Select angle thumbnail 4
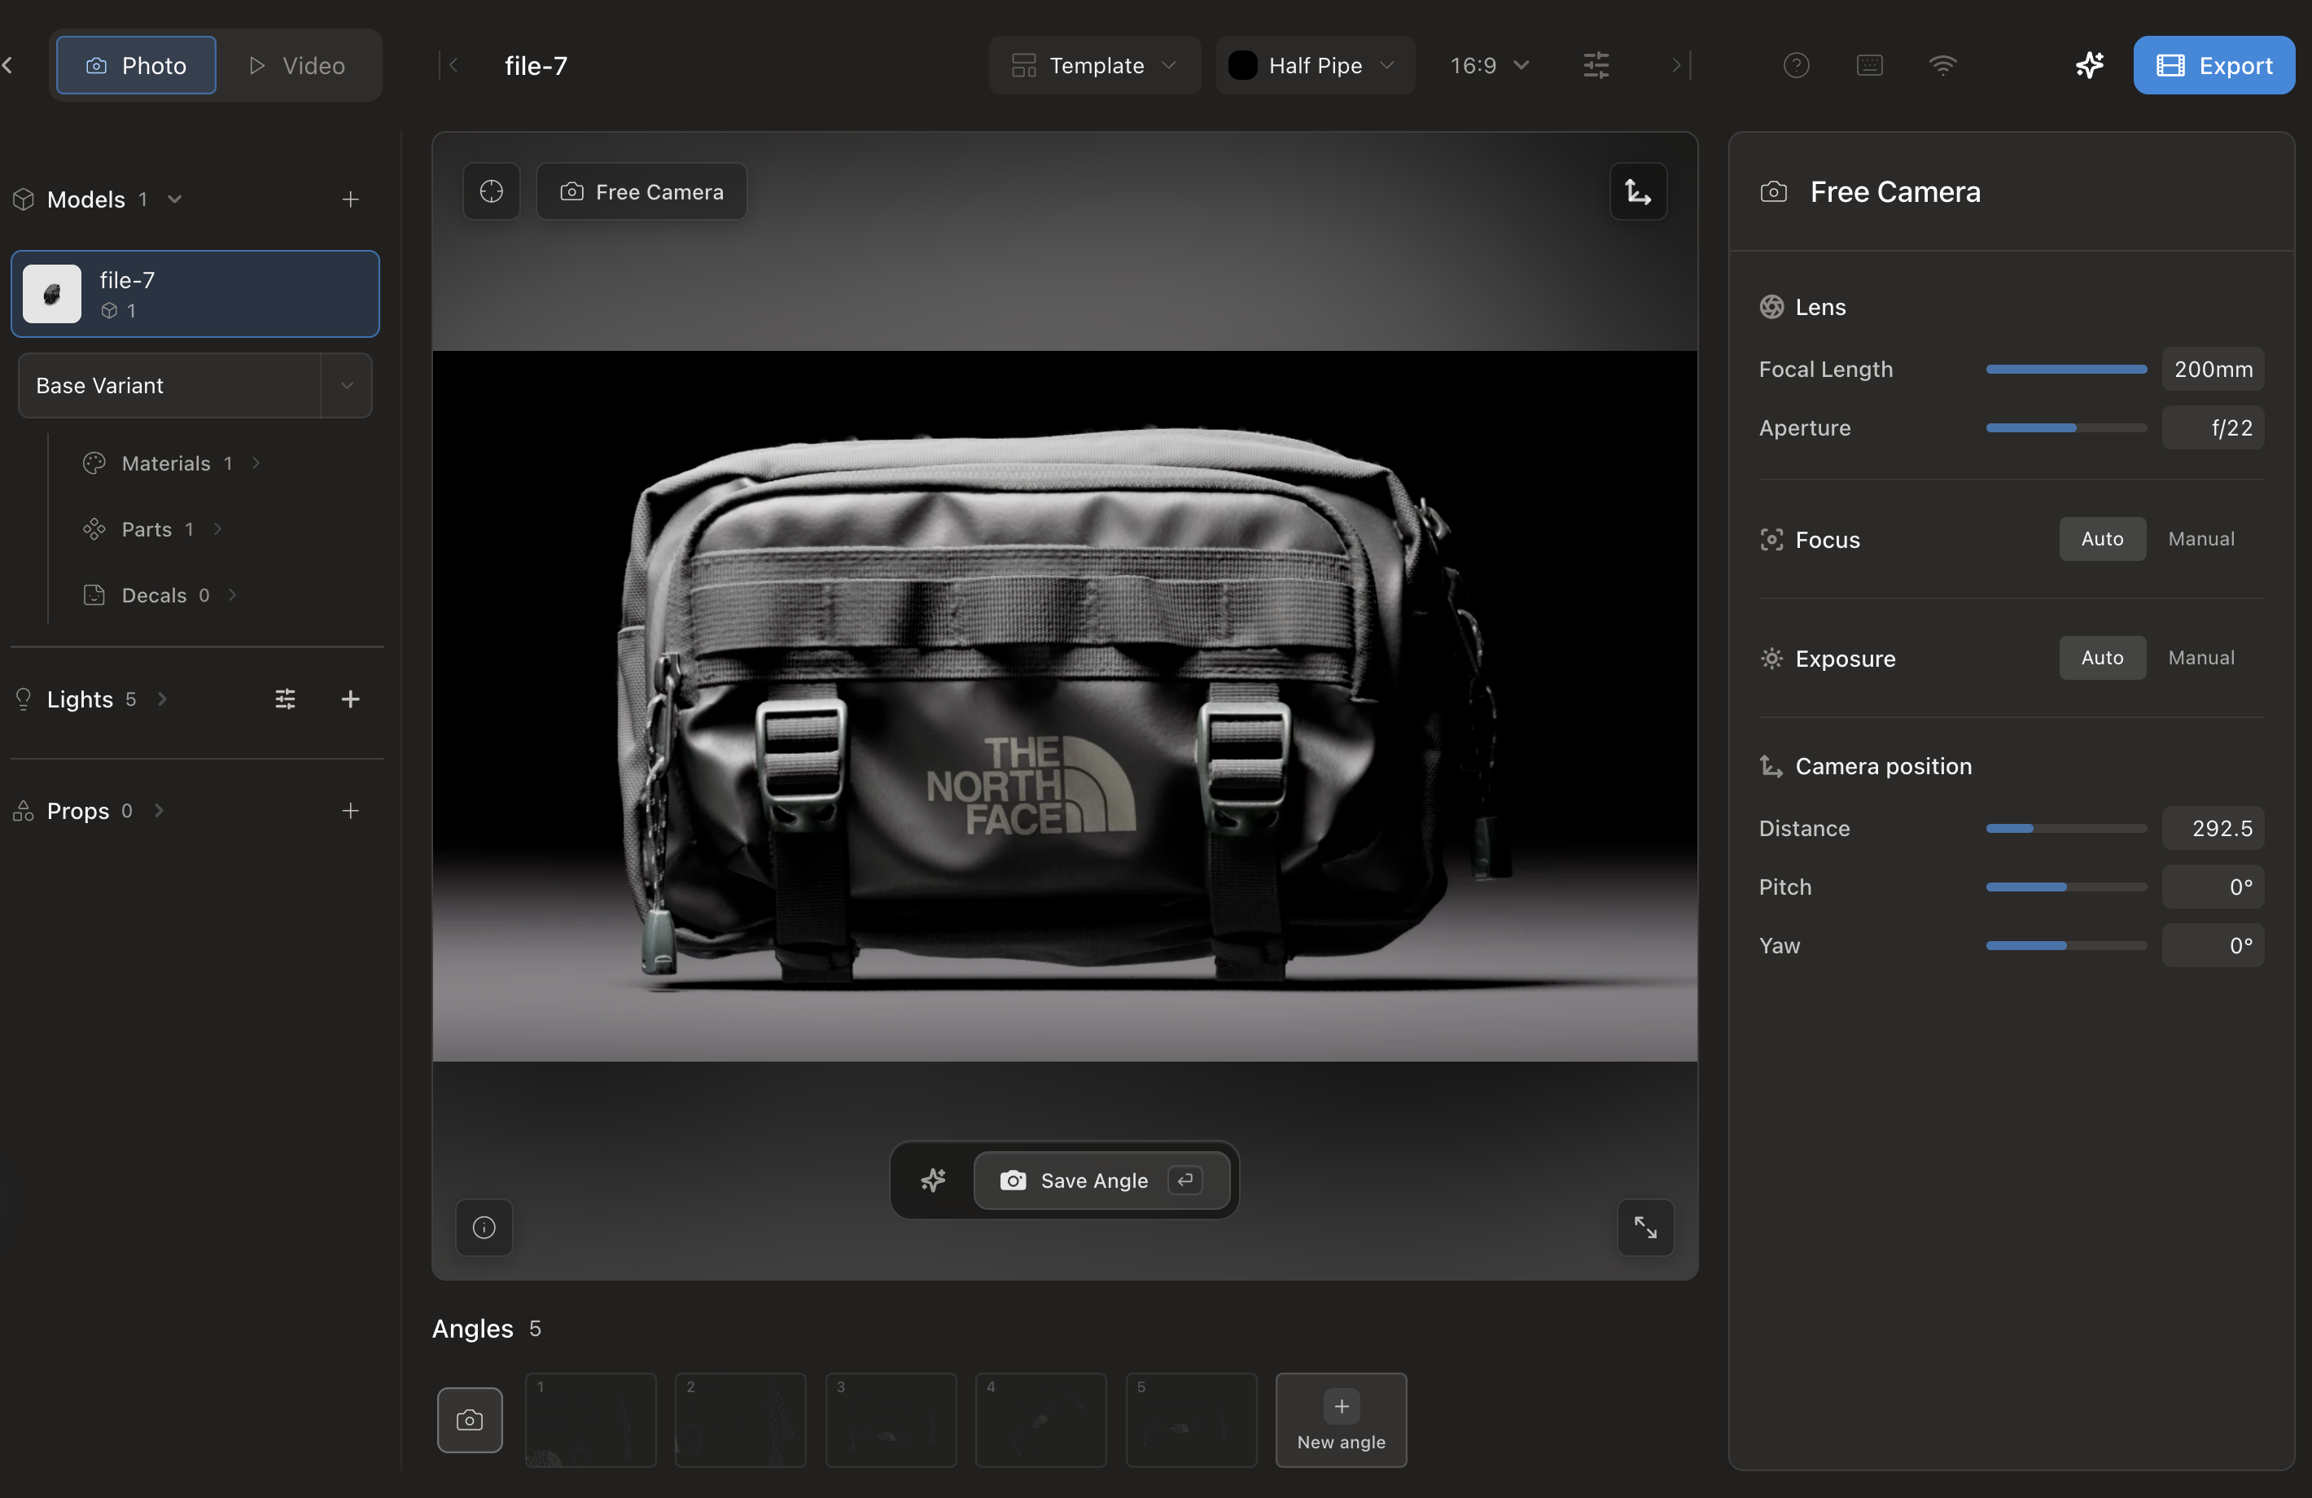The width and height of the screenshot is (2312, 1498). (1040, 1419)
